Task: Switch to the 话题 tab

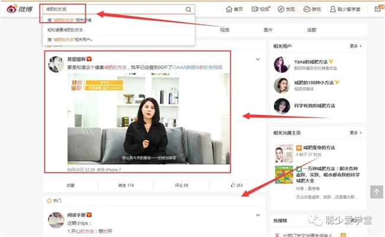Action: (312, 30)
